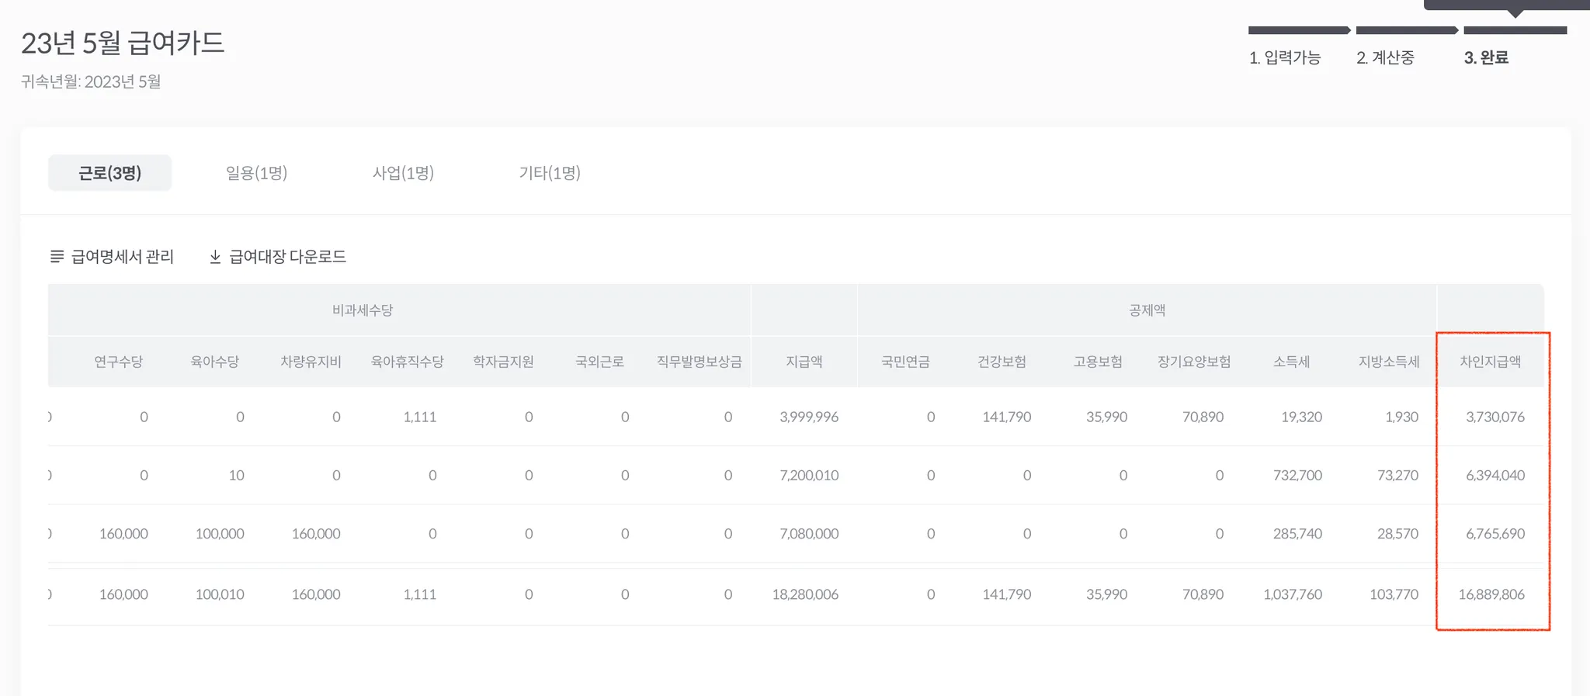Click the 귀속년월: 2023년 5월 subtitle
Image resolution: width=1590 pixels, height=696 pixels.
(91, 81)
